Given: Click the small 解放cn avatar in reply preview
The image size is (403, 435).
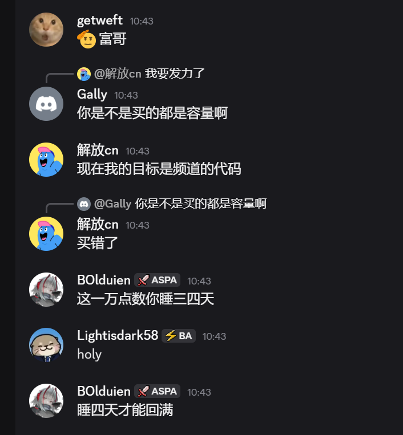Looking at the screenshot, I should [x=84, y=74].
